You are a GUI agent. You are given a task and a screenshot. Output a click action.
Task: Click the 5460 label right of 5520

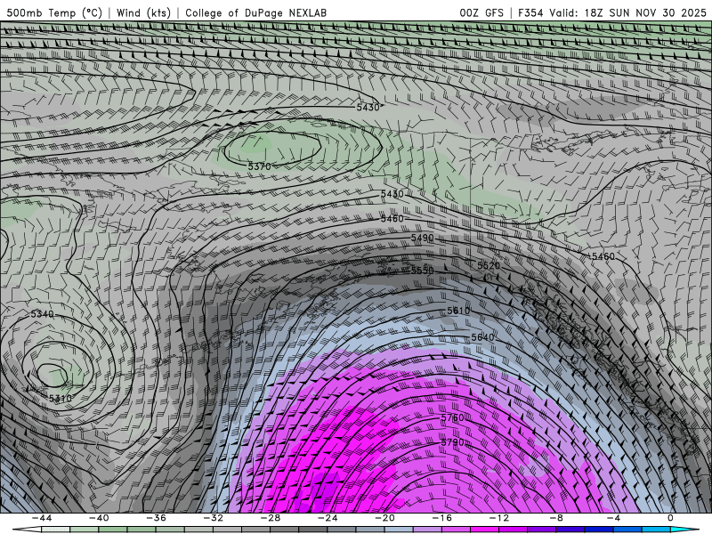603,256
